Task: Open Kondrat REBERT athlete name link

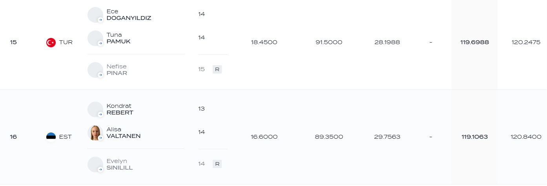Action: click(120, 109)
